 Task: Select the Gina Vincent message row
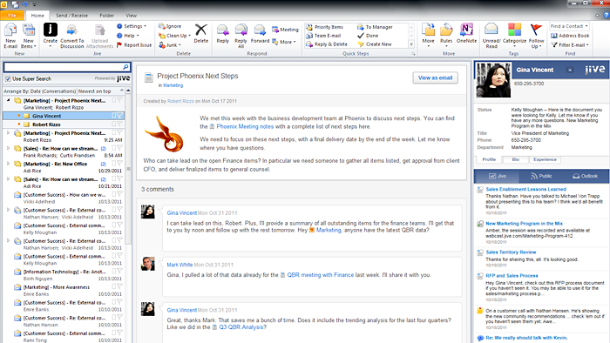64,116
